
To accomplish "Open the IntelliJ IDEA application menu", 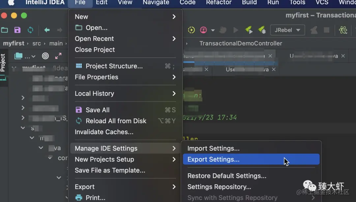I will 45,3.
